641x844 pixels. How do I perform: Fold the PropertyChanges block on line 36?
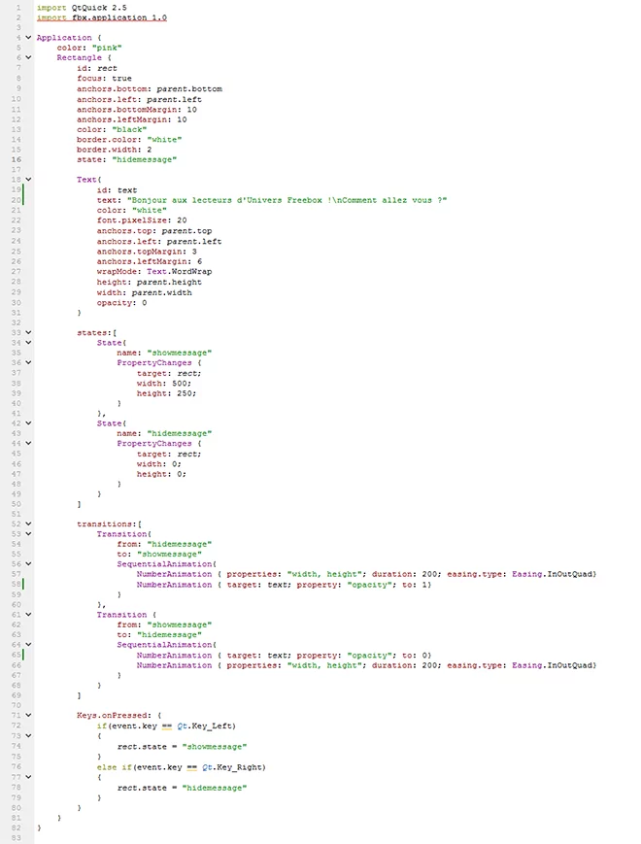pos(28,362)
